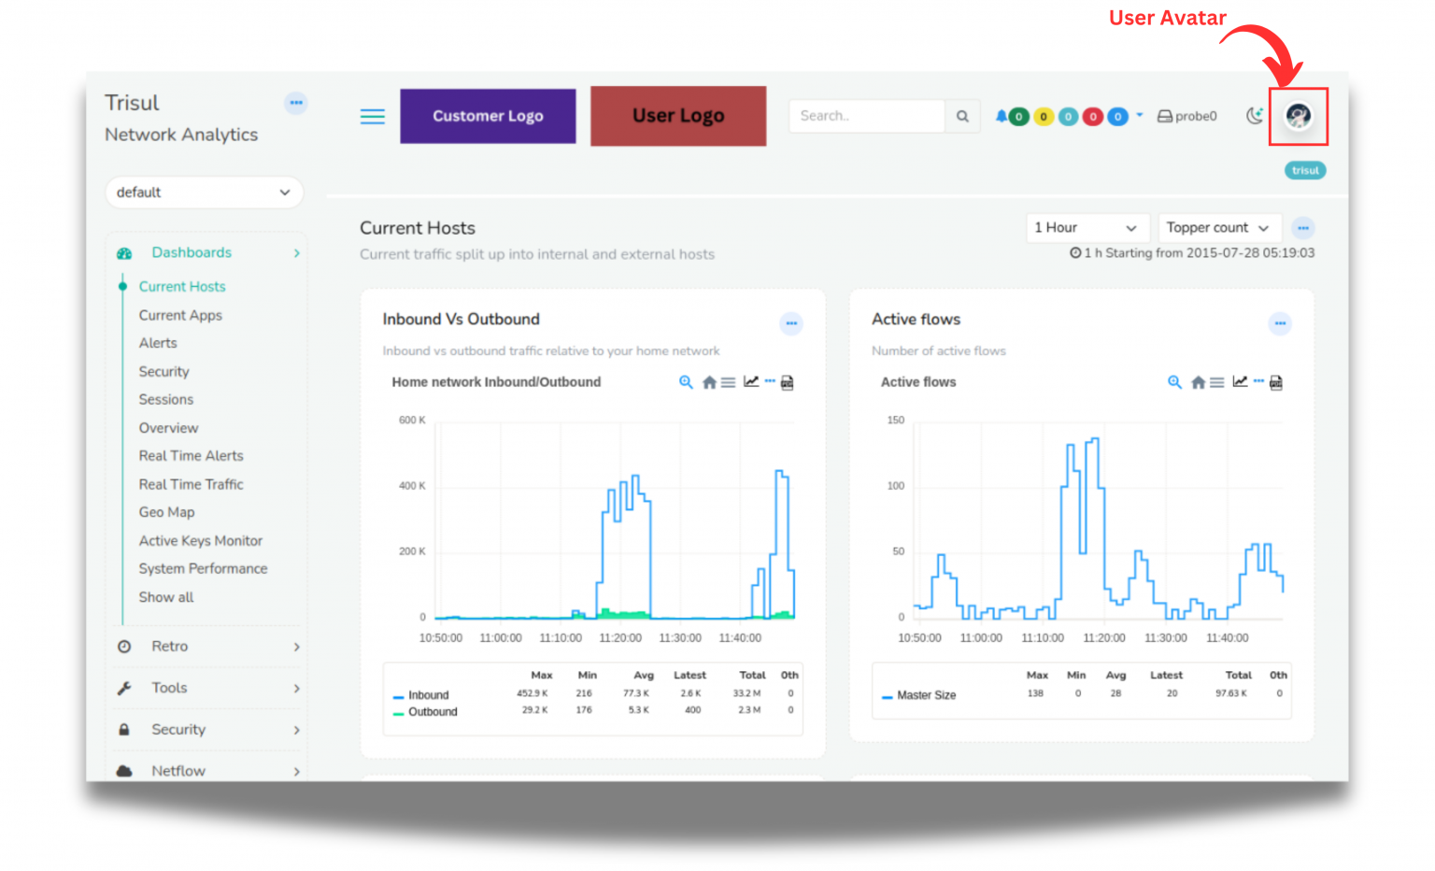Screen dimensions: 1435x871
Task: Click the User Logo banner
Action: tap(678, 116)
